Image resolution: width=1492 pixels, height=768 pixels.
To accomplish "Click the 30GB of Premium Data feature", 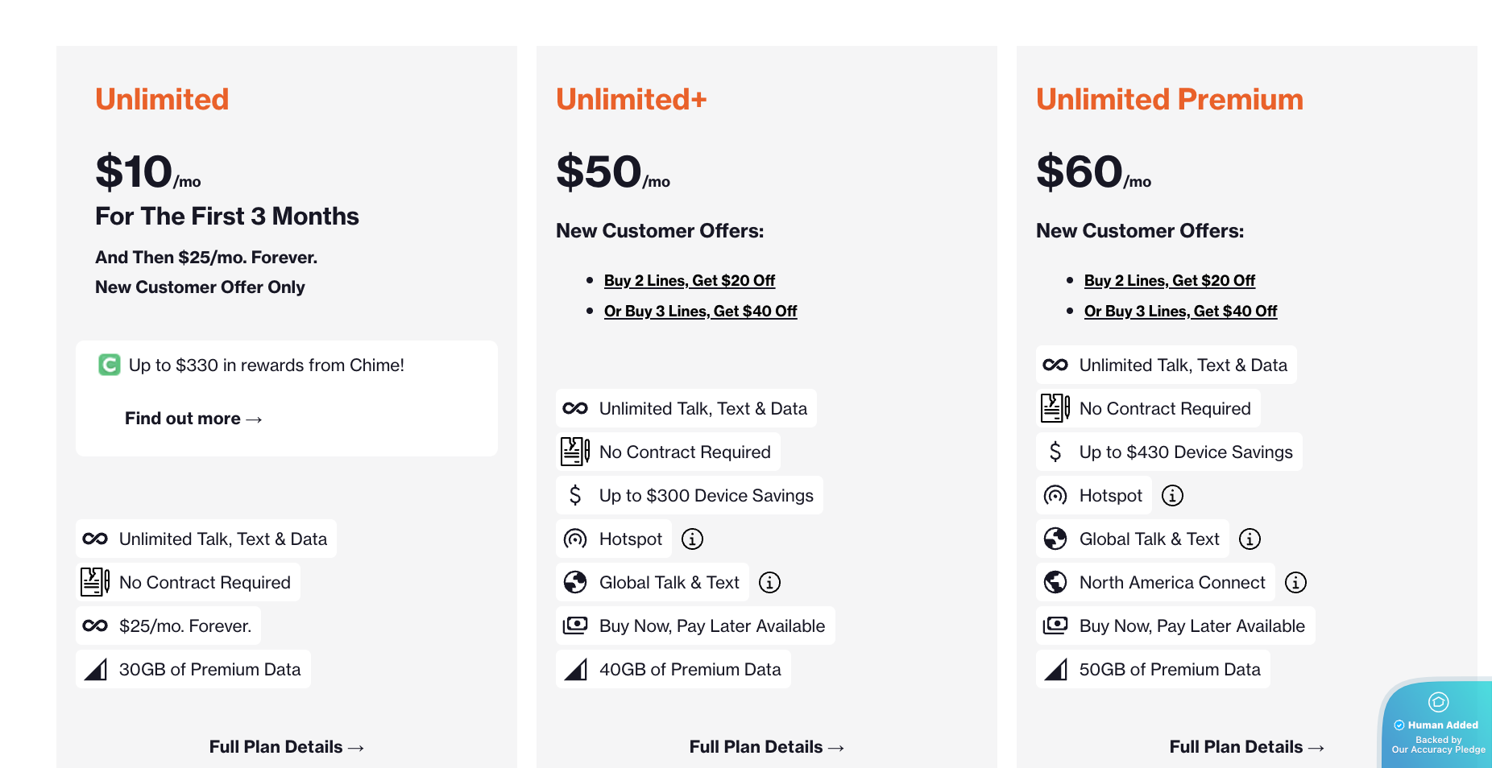I will point(209,669).
